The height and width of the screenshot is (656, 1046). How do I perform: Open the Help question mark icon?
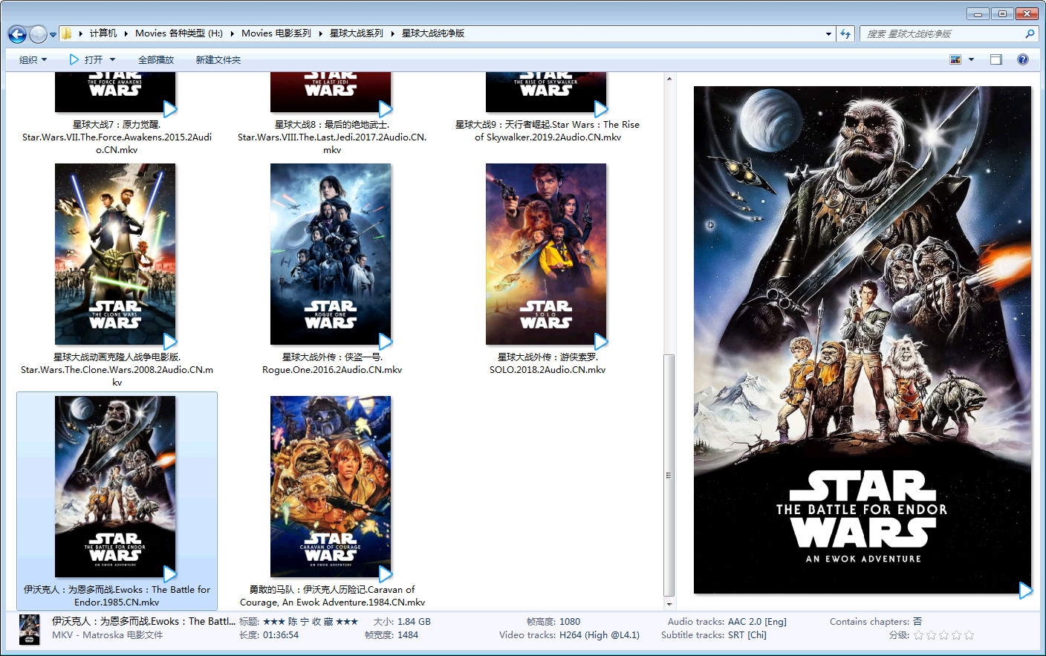pyautogui.click(x=1023, y=59)
